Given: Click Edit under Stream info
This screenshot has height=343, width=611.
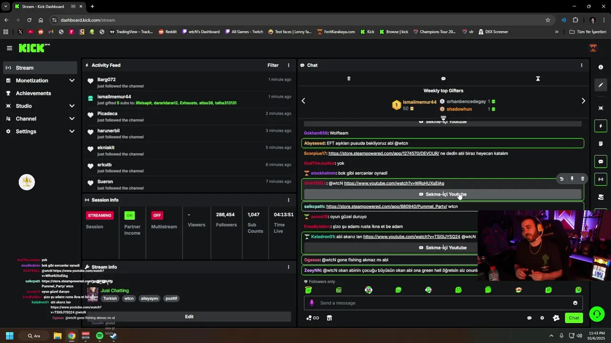Looking at the screenshot, I should (189, 317).
